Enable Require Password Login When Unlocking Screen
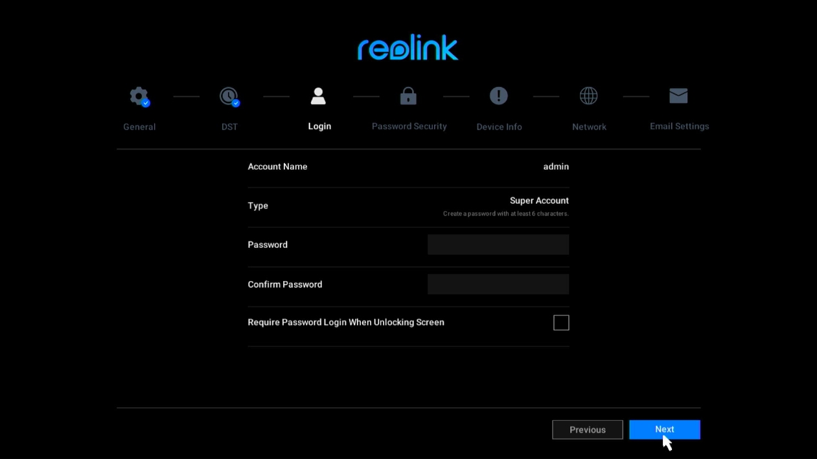The height and width of the screenshot is (459, 817). (x=561, y=322)
